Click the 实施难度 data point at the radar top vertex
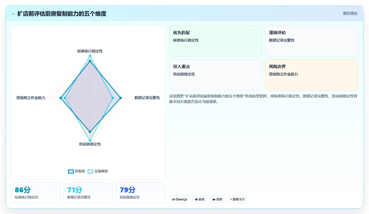The height and width of the screenshot is (214, 369). click(90, 56)
